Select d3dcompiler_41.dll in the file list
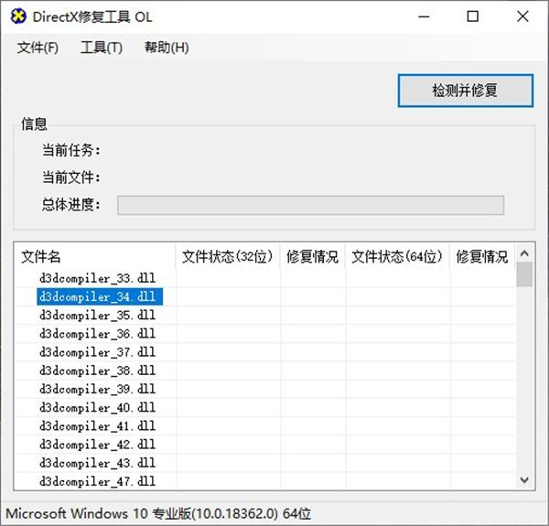Viewport: 549px width, 526px height. (x=97, y=426)
